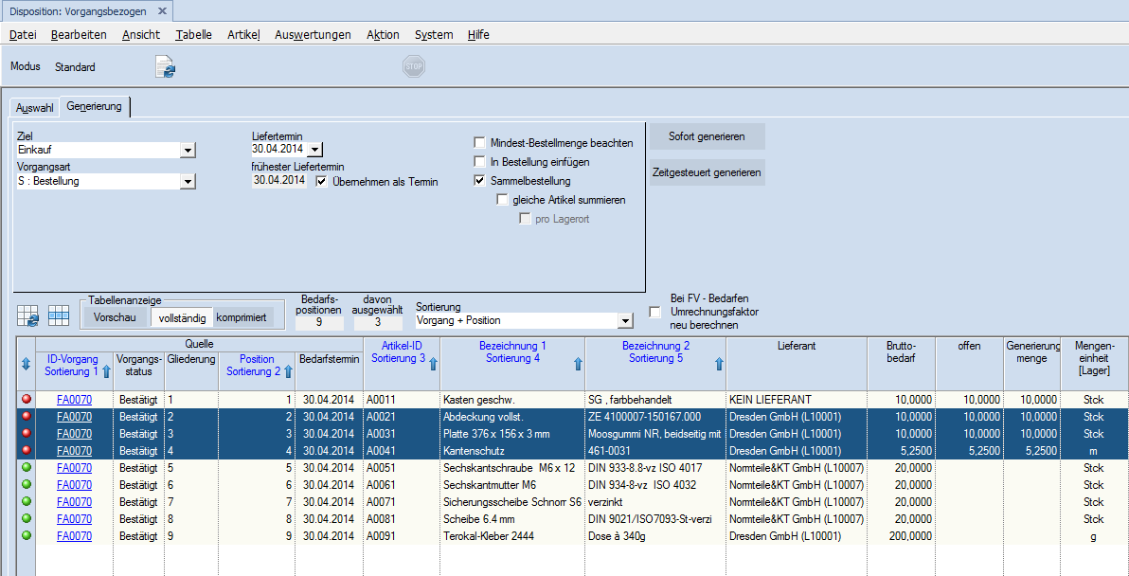Image resolution: width=1129 pixels, height=576 pixels.
Task: Click sort arrow in Bezeichnung 2 column header
Action: (719, 364)
